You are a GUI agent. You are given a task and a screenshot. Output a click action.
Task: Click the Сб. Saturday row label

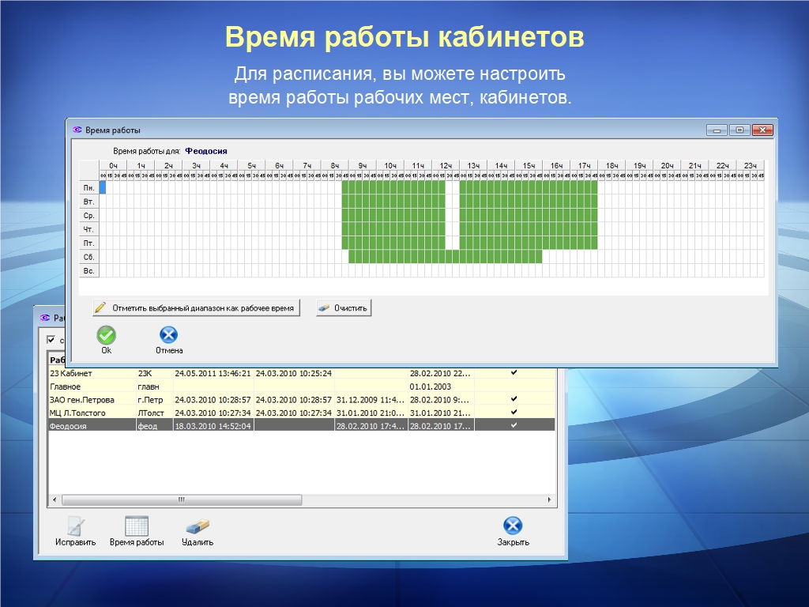coord(89,257)
